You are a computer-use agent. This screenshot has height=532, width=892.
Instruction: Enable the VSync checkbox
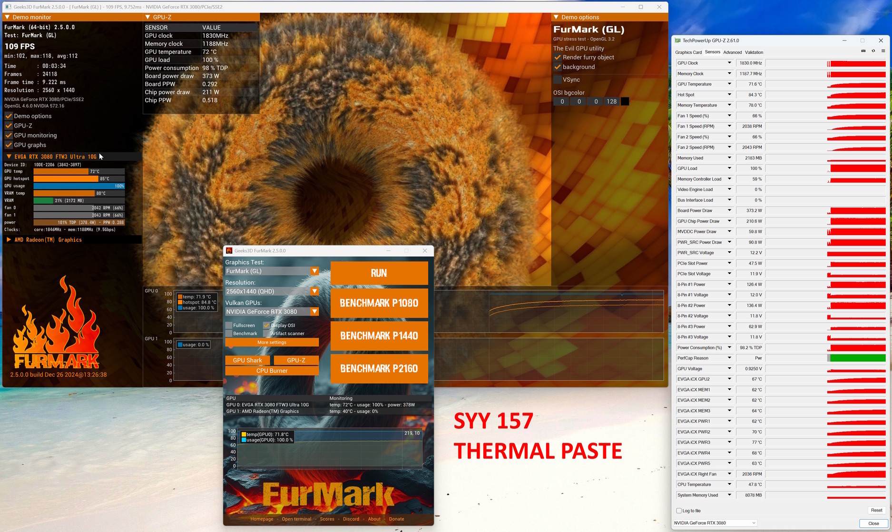coord(558,79)
